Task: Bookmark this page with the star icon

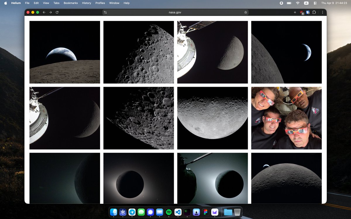Action: pyautogui.click(x=246, y=12)
